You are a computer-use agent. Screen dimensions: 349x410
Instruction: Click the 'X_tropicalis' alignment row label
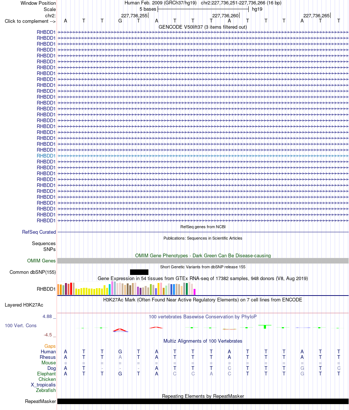tap(43, 385)
